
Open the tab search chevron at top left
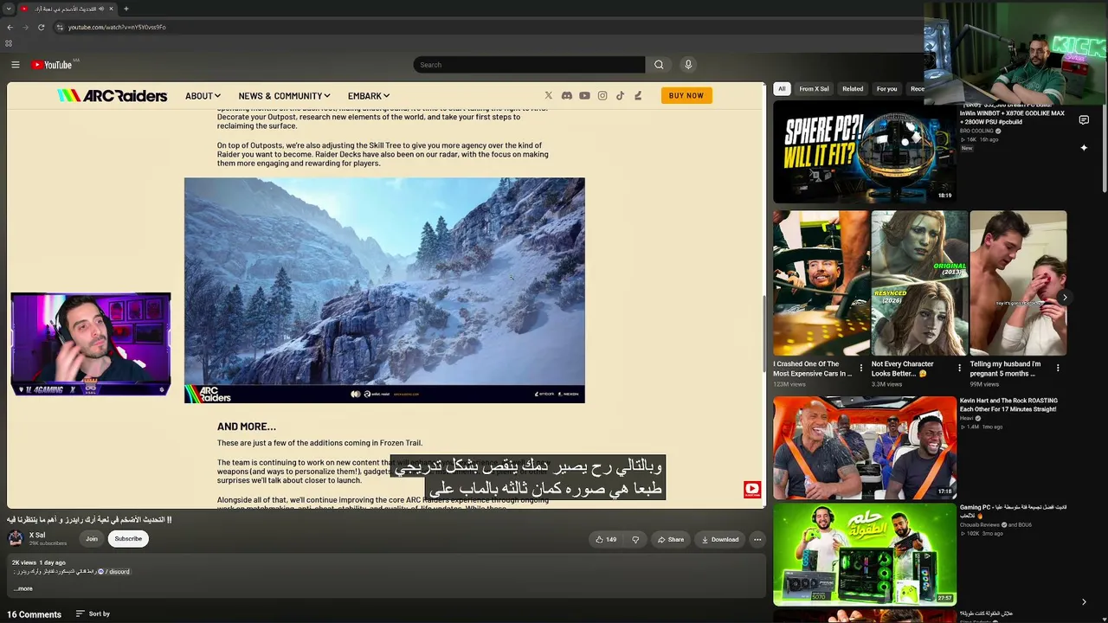click(x=9, y=9)
